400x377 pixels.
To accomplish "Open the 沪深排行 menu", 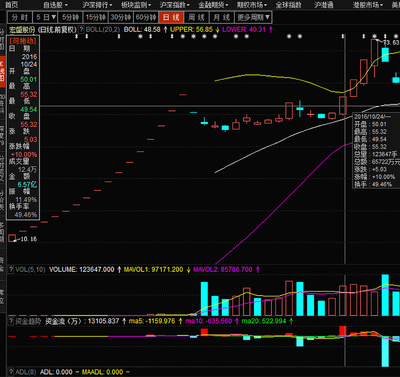I will tap(94, 5).
